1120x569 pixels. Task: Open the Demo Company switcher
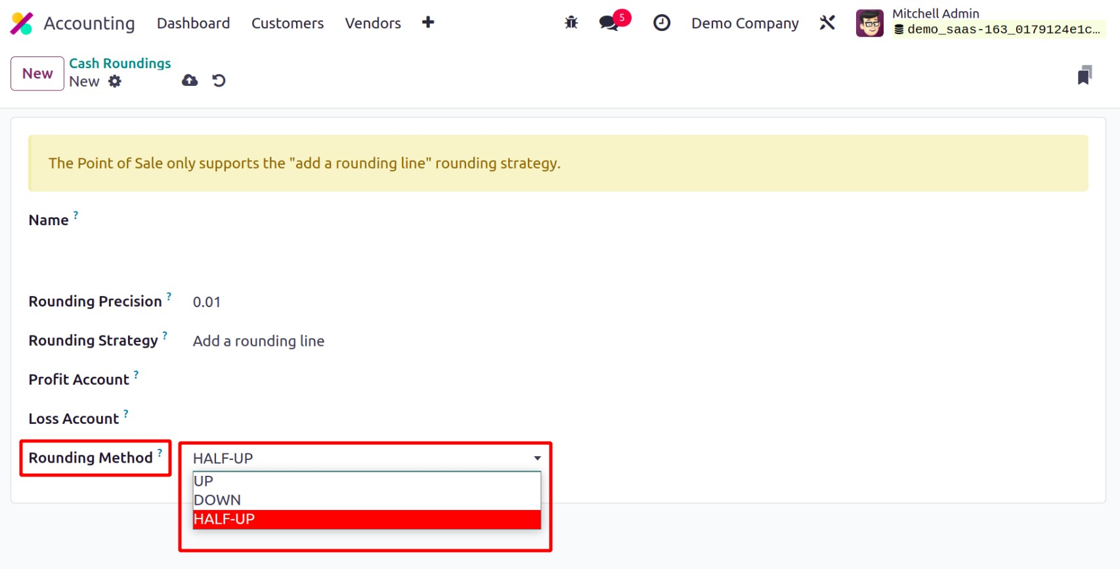[x=744, y=23]
